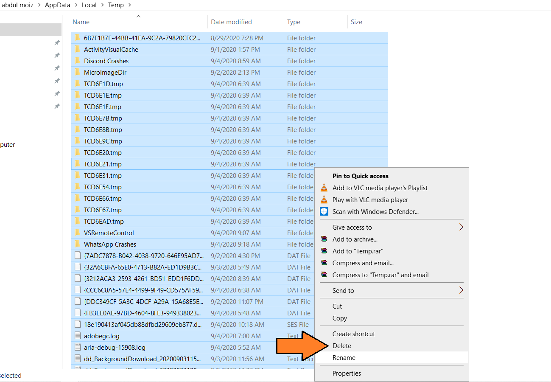
Task: Expand the breadcrumb chevron after Local
Action: (103, 5)
